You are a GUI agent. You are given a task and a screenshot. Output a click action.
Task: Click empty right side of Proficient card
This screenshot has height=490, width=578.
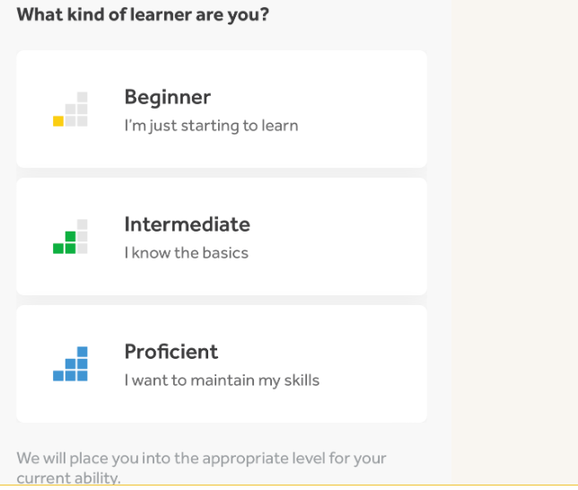coord(377,364)
